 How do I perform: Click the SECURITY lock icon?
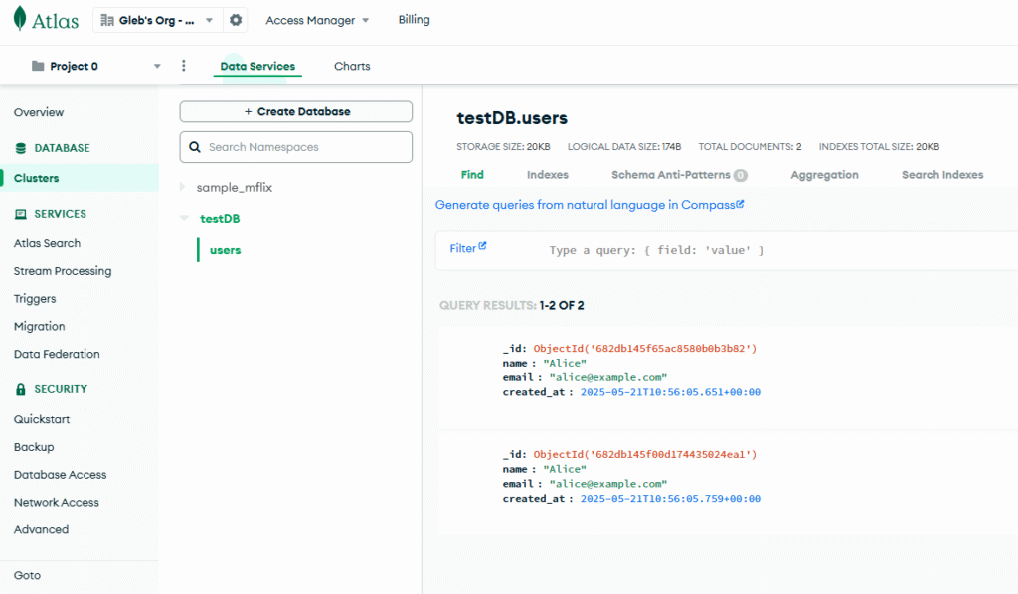pos(21,389)
